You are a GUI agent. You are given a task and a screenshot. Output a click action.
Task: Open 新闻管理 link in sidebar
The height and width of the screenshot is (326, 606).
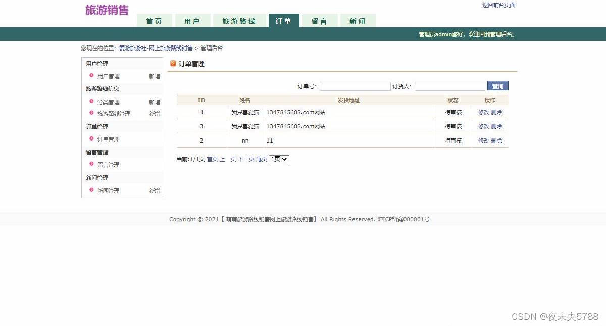pos(109,191)
